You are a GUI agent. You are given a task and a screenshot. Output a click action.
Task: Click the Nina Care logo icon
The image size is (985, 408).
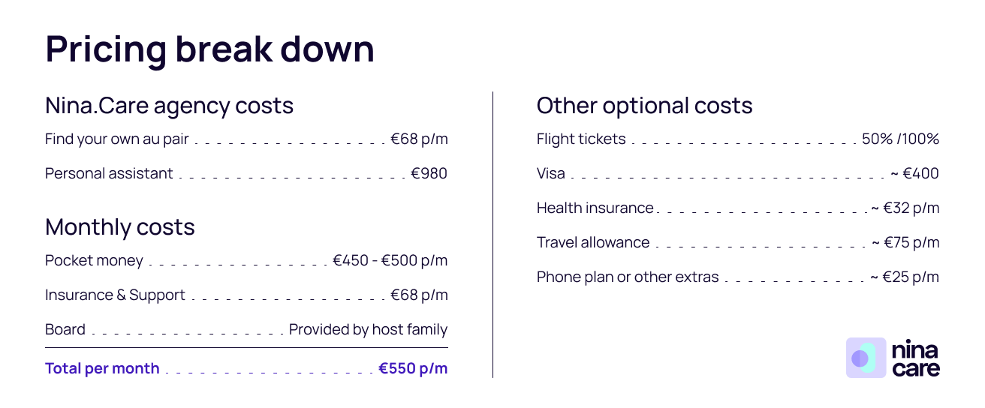pyautogui.click(x=866, y=358)
